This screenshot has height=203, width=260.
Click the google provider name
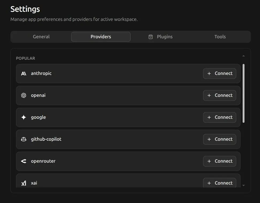38,117
